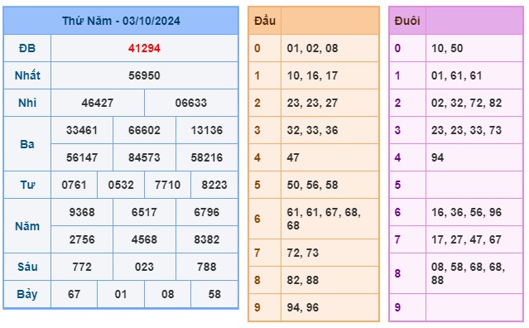Select fifth prize number 8382
The width and height of the screenshot is (529, 328).
pos(207,239)
